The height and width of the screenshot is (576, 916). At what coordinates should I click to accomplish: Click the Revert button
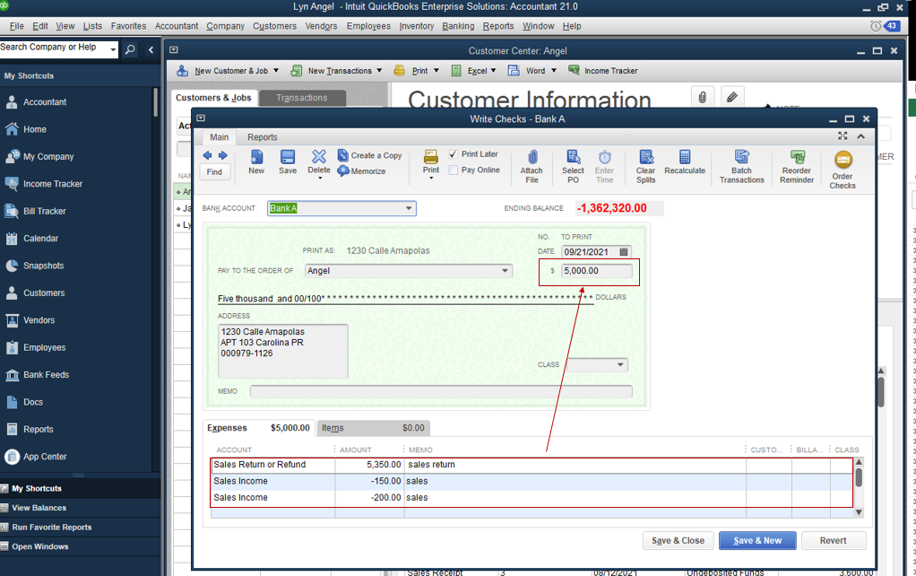point(833,541)
